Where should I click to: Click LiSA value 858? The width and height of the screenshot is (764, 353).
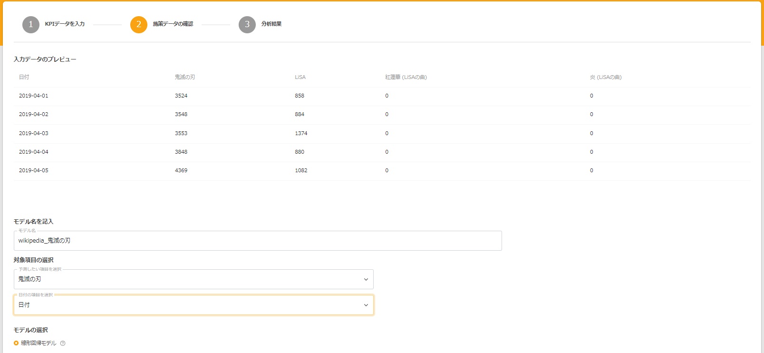[x=300, y=96]
